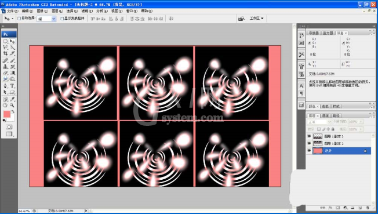The height and width of the screenshot is (214, 378).
Task: Select the Notes tool
Action: [x=5, y=99]
